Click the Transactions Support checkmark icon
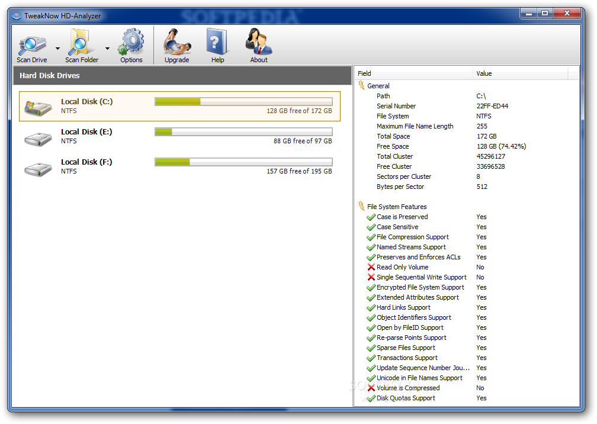Image resolution: width=597 pixels, height=424 pixels. pyautogui.click(x=371, y=358)
